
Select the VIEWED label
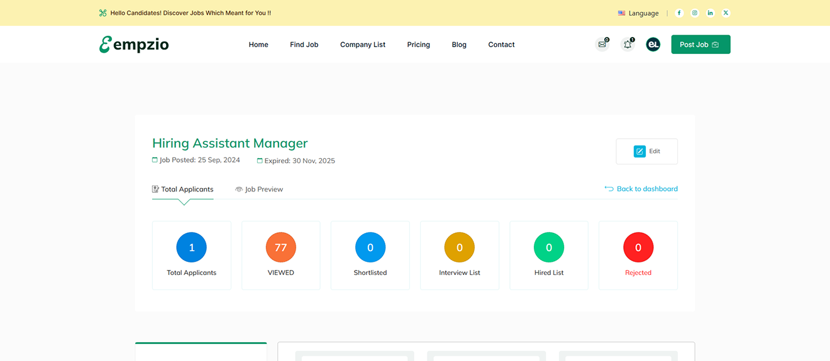(x=281, y=272)
